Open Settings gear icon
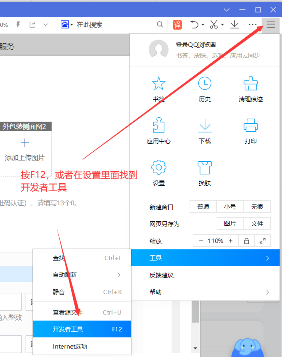 159,168
